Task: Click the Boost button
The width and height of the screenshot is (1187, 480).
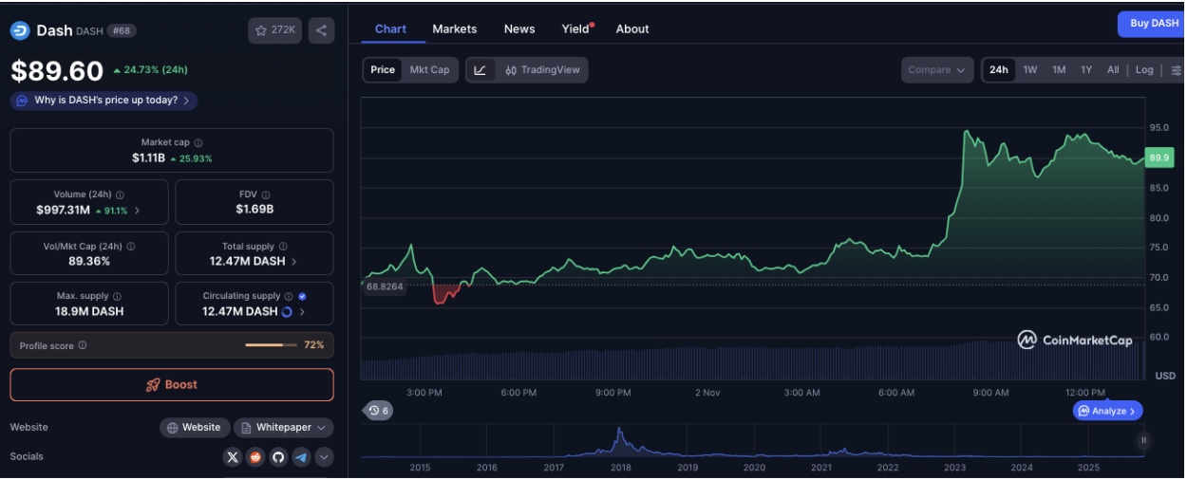Action: coord(172,385)
